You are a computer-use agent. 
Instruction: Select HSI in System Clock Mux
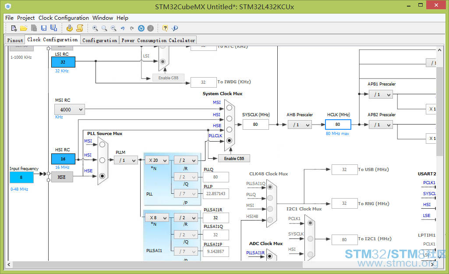pos(230,119)
